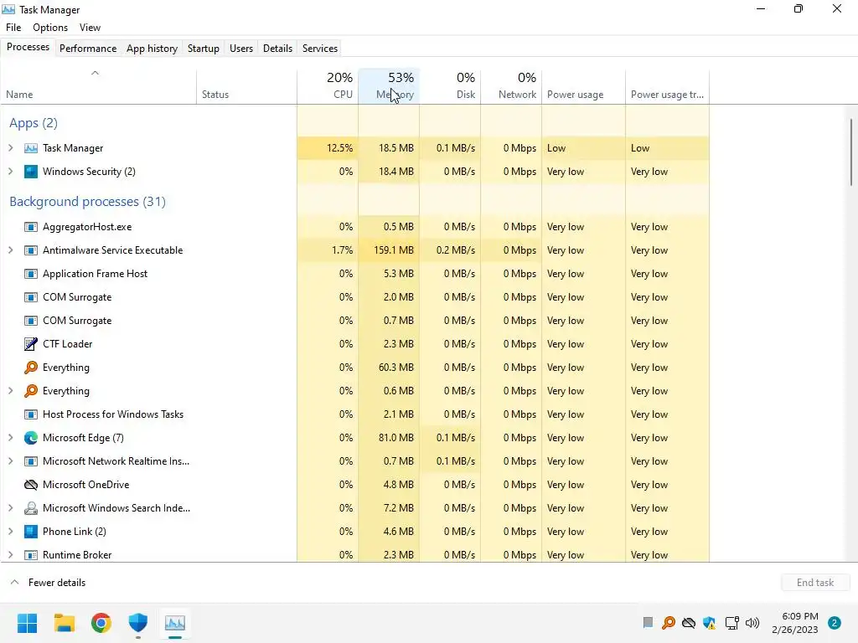The height and width of the screenshot is (643, 858).
Task: Click the 159.1 MB memory cell
Action: click(389, 250)
